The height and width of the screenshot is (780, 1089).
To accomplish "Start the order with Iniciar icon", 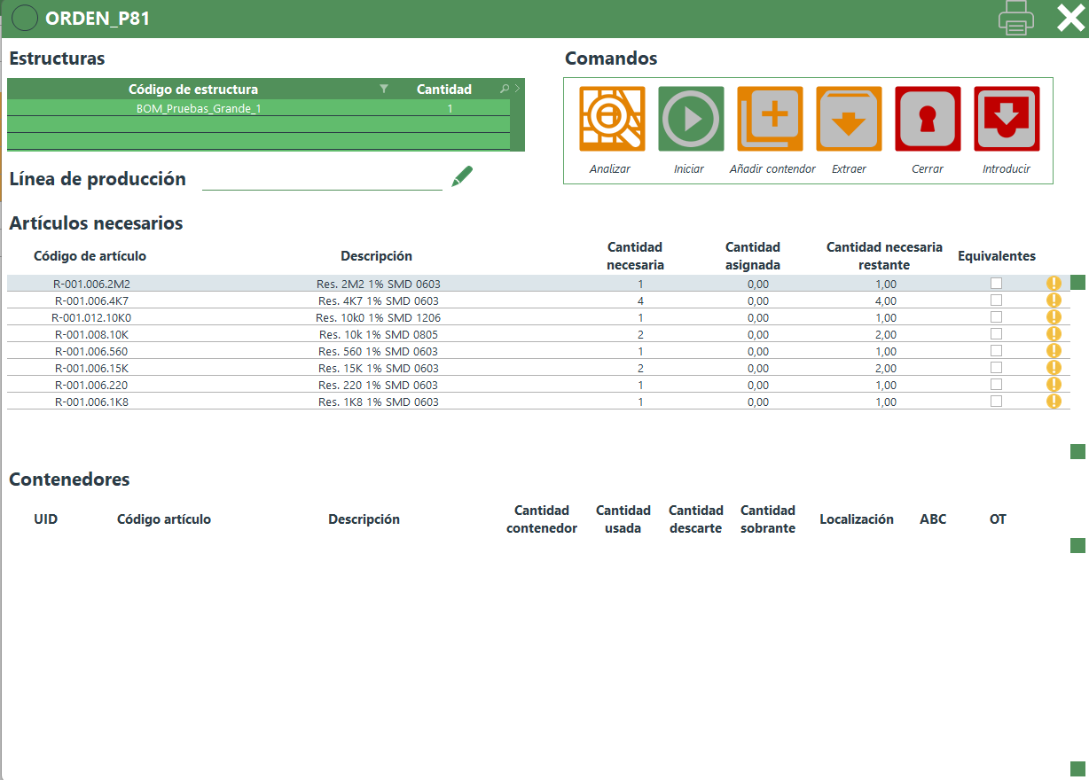I will tap(691, 119).
